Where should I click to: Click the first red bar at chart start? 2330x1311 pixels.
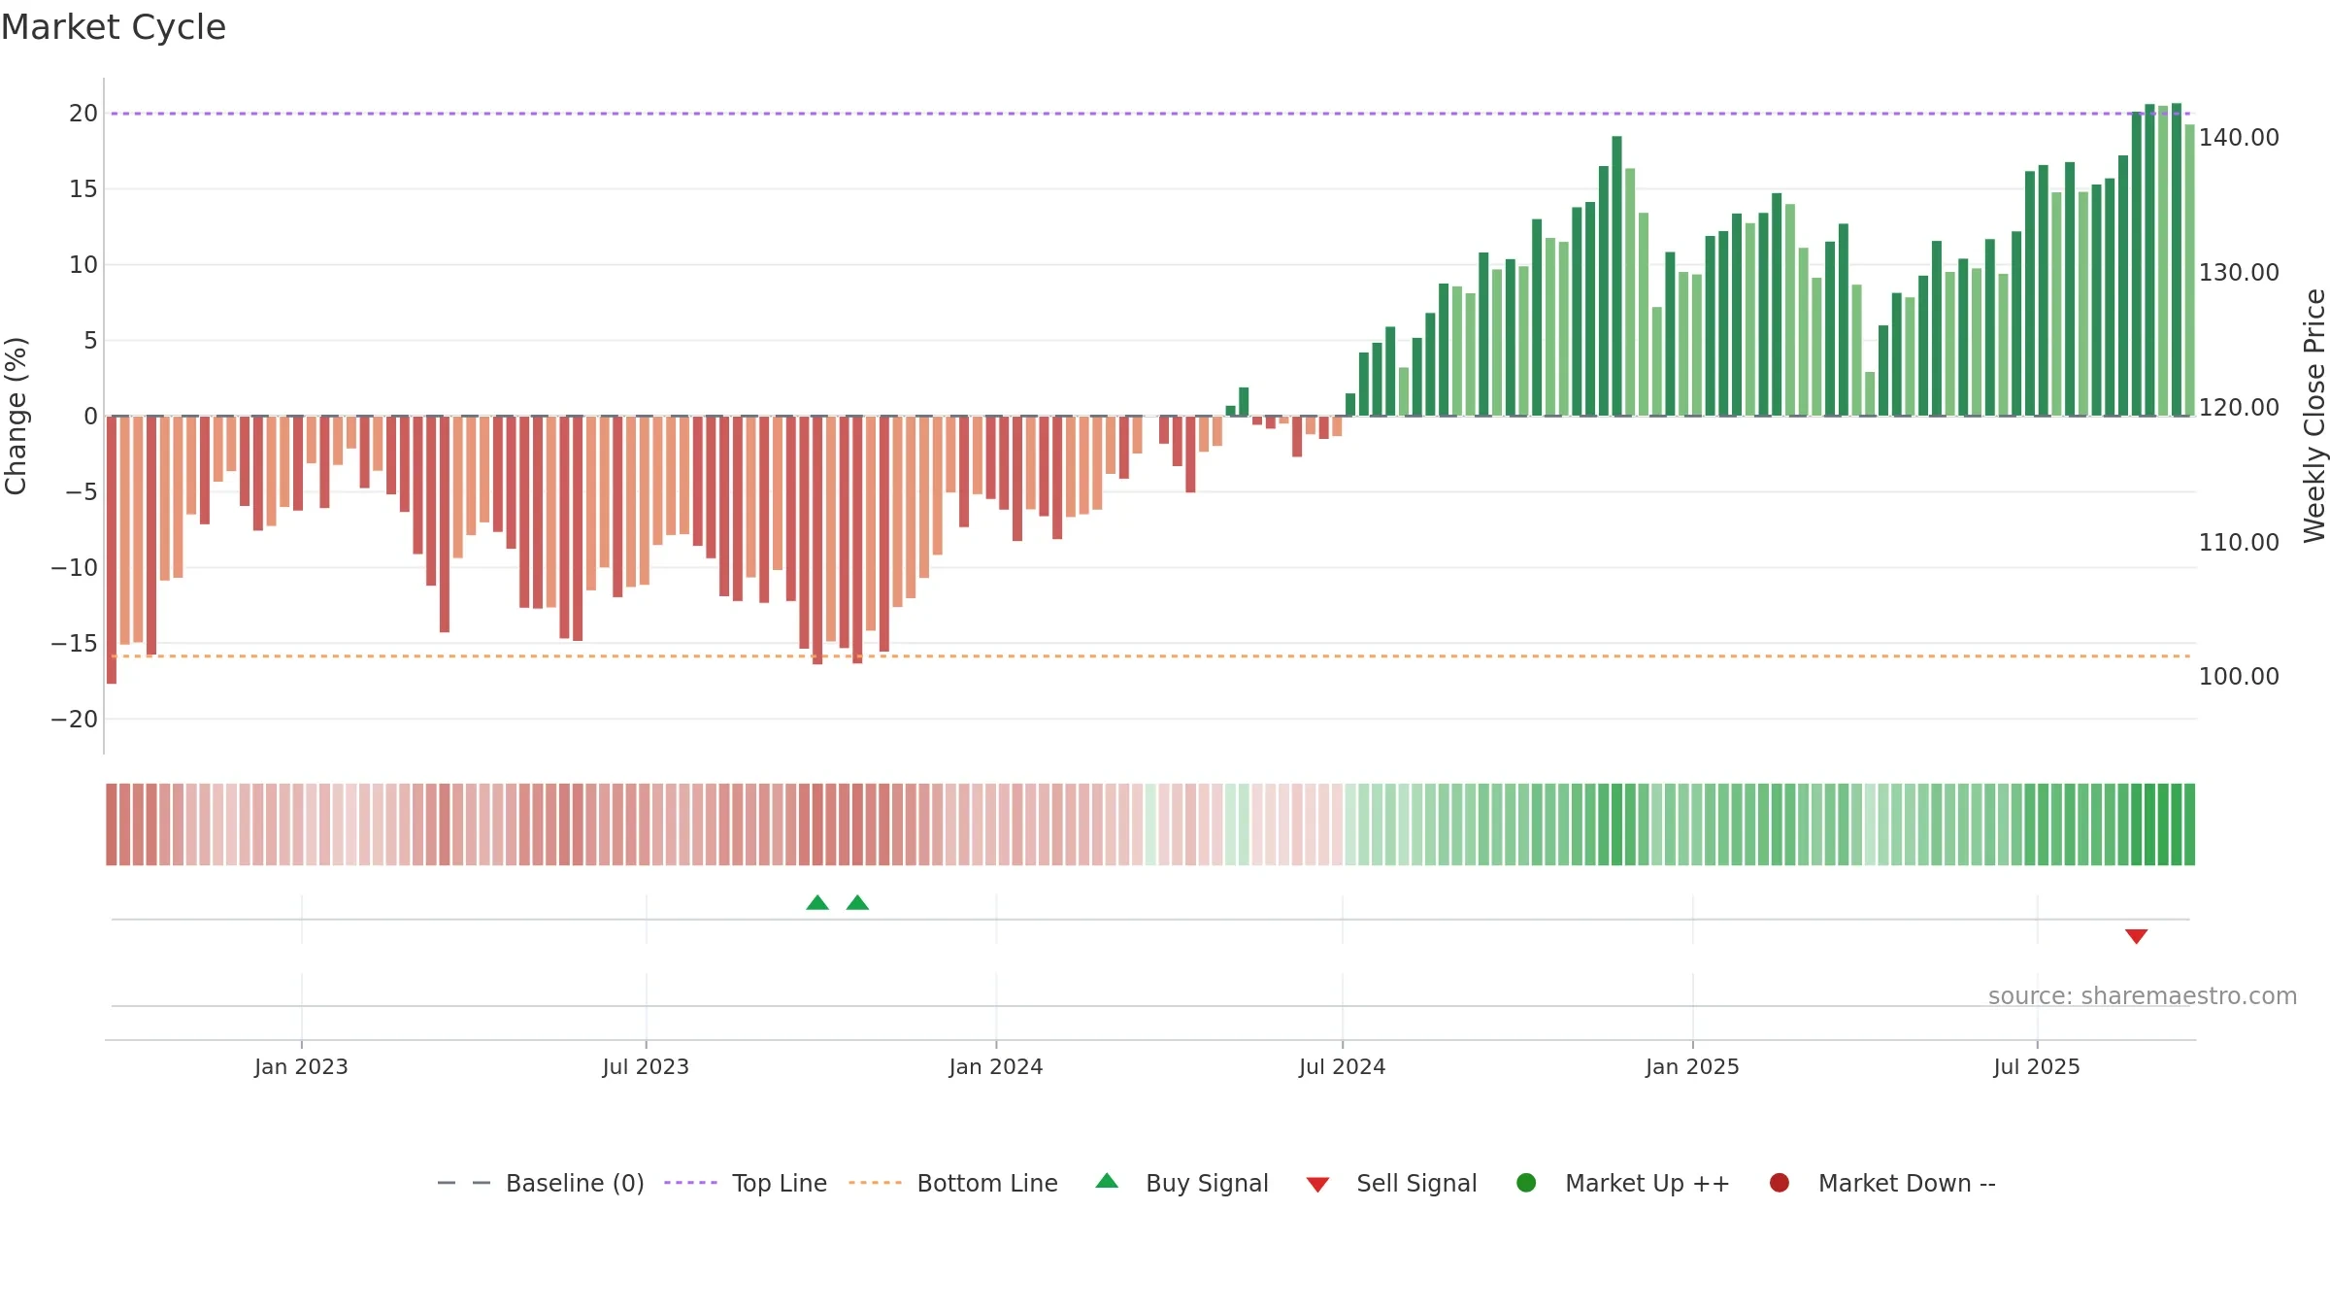[112, 550]
